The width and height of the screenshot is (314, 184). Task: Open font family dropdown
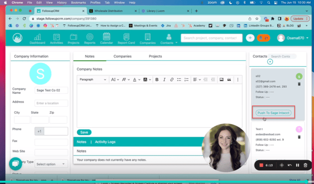tap(126, 80)
